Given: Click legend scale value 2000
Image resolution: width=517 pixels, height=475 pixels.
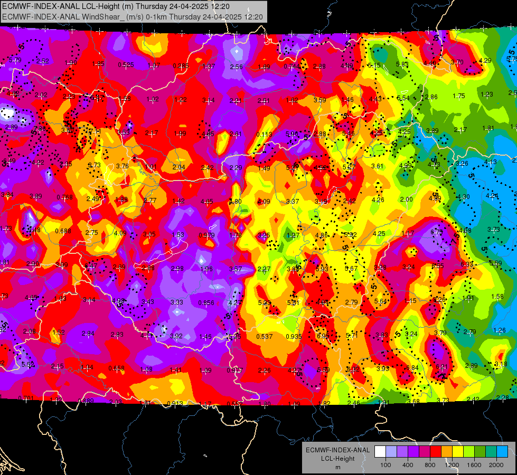Looking at the screenshot, I should [x=496, y=465].
